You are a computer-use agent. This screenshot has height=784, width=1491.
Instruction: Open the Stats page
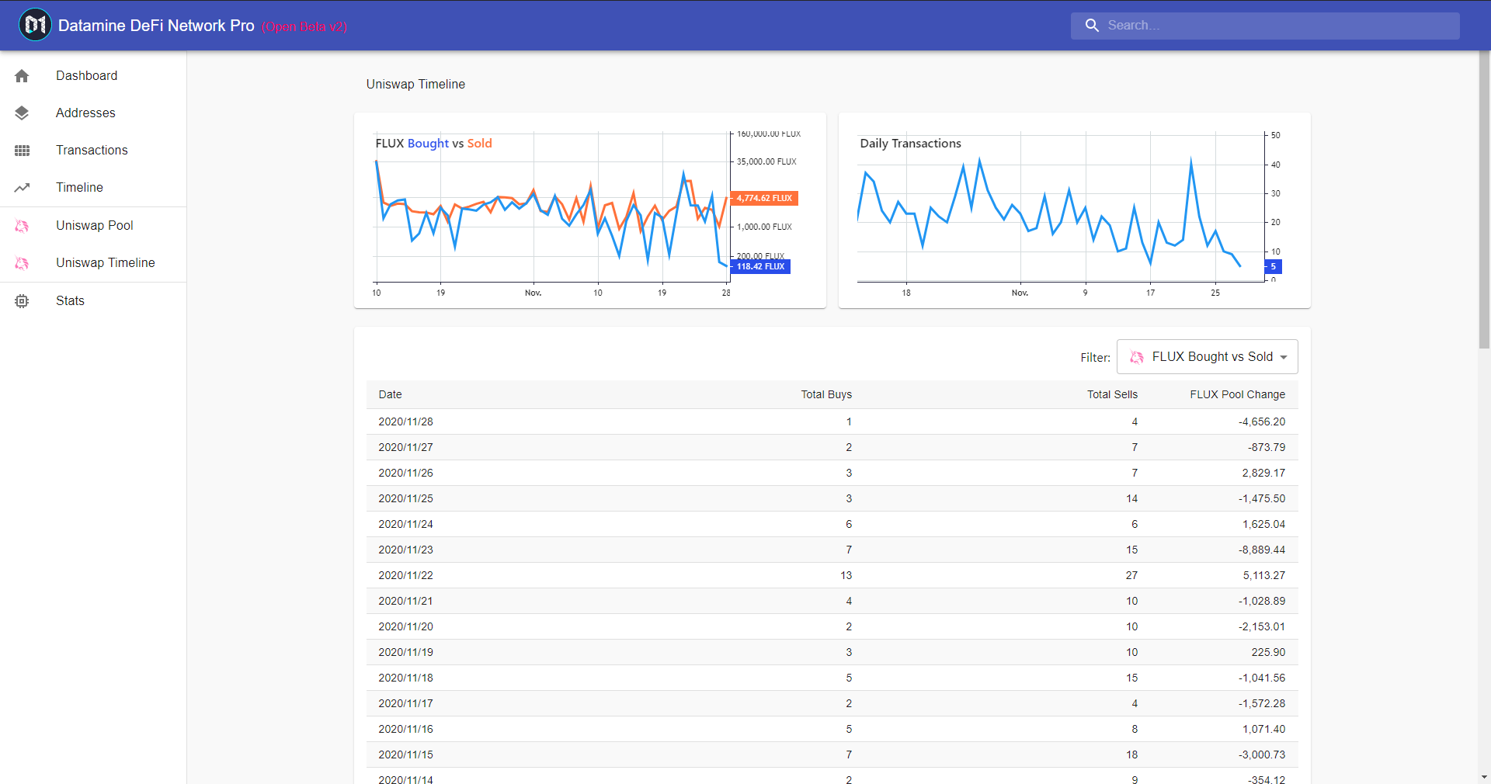tap(93, 300)
